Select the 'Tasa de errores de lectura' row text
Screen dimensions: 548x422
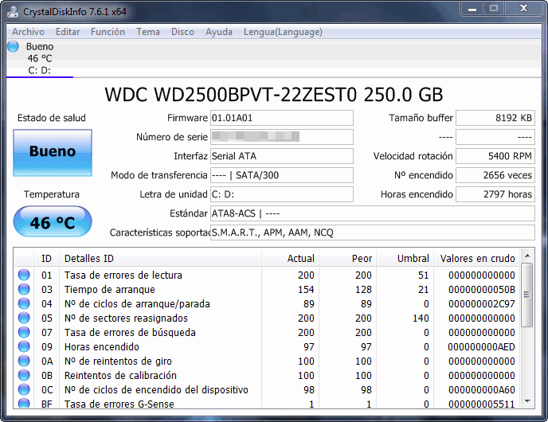pyautogui.click(x=123, y=275)
